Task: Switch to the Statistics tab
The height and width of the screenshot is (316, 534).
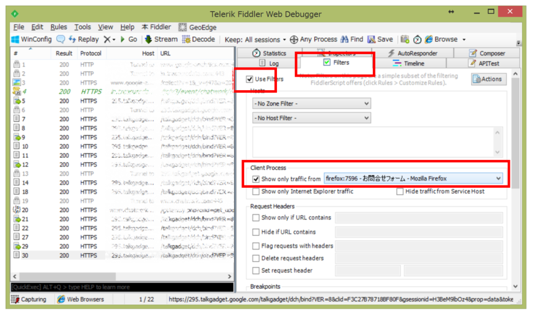Action: pyautogui.click(x=269, y=53)
